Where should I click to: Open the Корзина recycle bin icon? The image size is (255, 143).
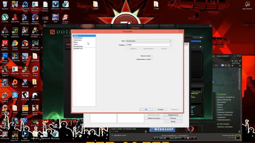pyautogui.click(x=5, y=5)
